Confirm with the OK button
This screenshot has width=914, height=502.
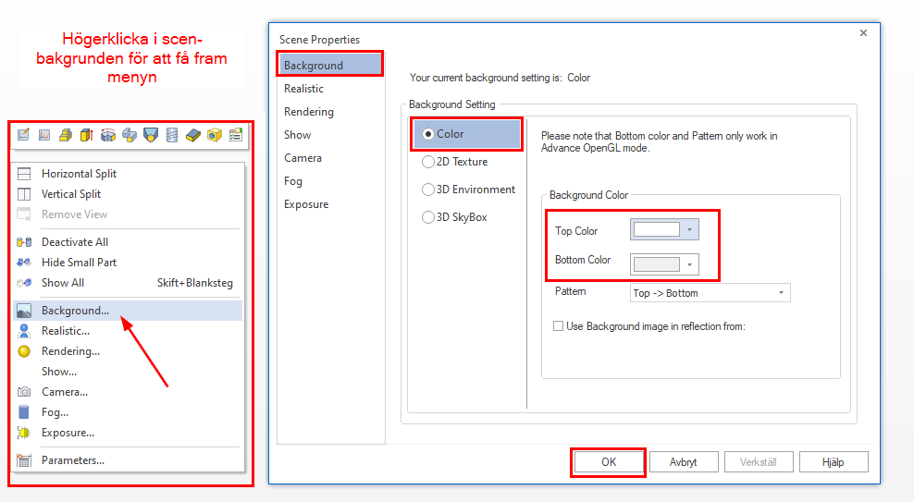609,462
